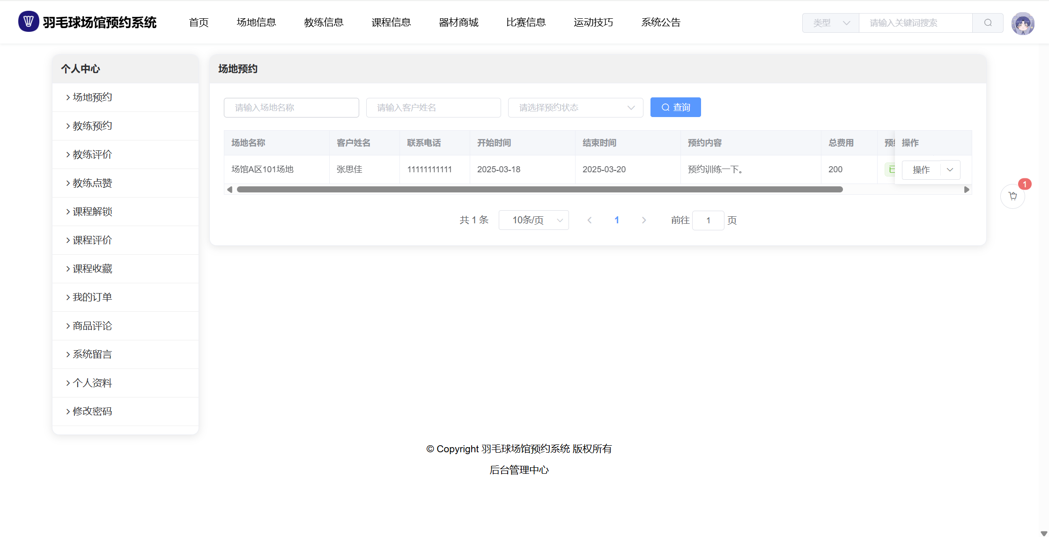1049x537 pixels.
Task: Expand the 请选择预约状态 dropdown
Action: pyautogui.click(x=576, y=108)
